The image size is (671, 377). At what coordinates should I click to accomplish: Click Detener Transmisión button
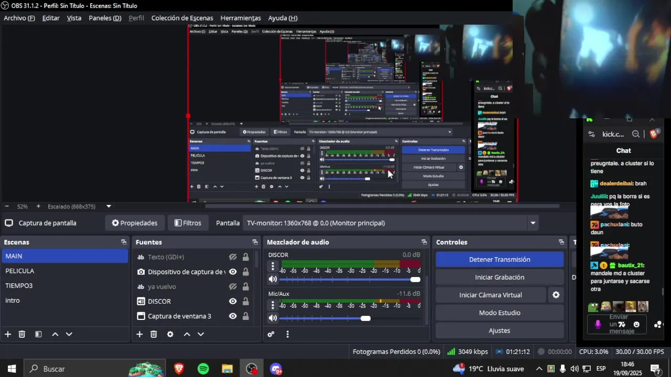(x=500, y=259)
